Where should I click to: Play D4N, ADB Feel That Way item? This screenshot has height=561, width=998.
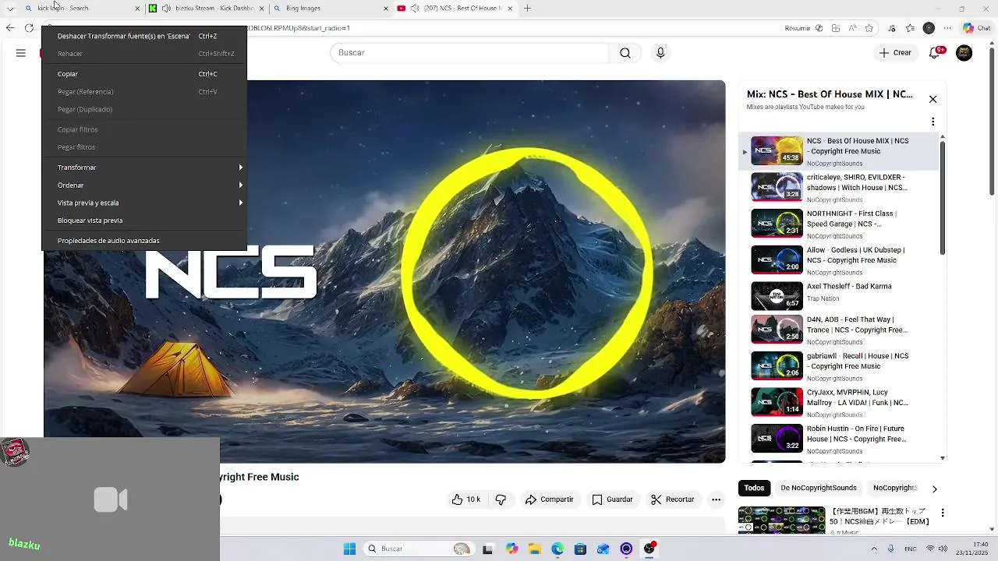[838, 330]
